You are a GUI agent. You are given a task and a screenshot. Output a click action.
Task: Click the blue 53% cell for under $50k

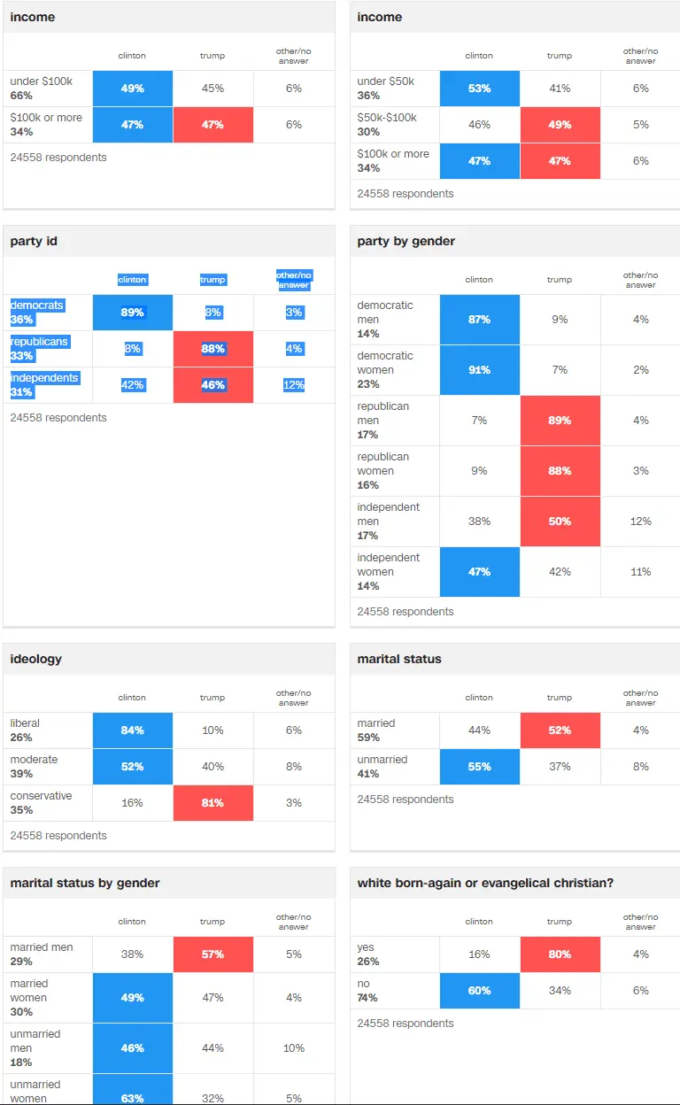[479, 89]
